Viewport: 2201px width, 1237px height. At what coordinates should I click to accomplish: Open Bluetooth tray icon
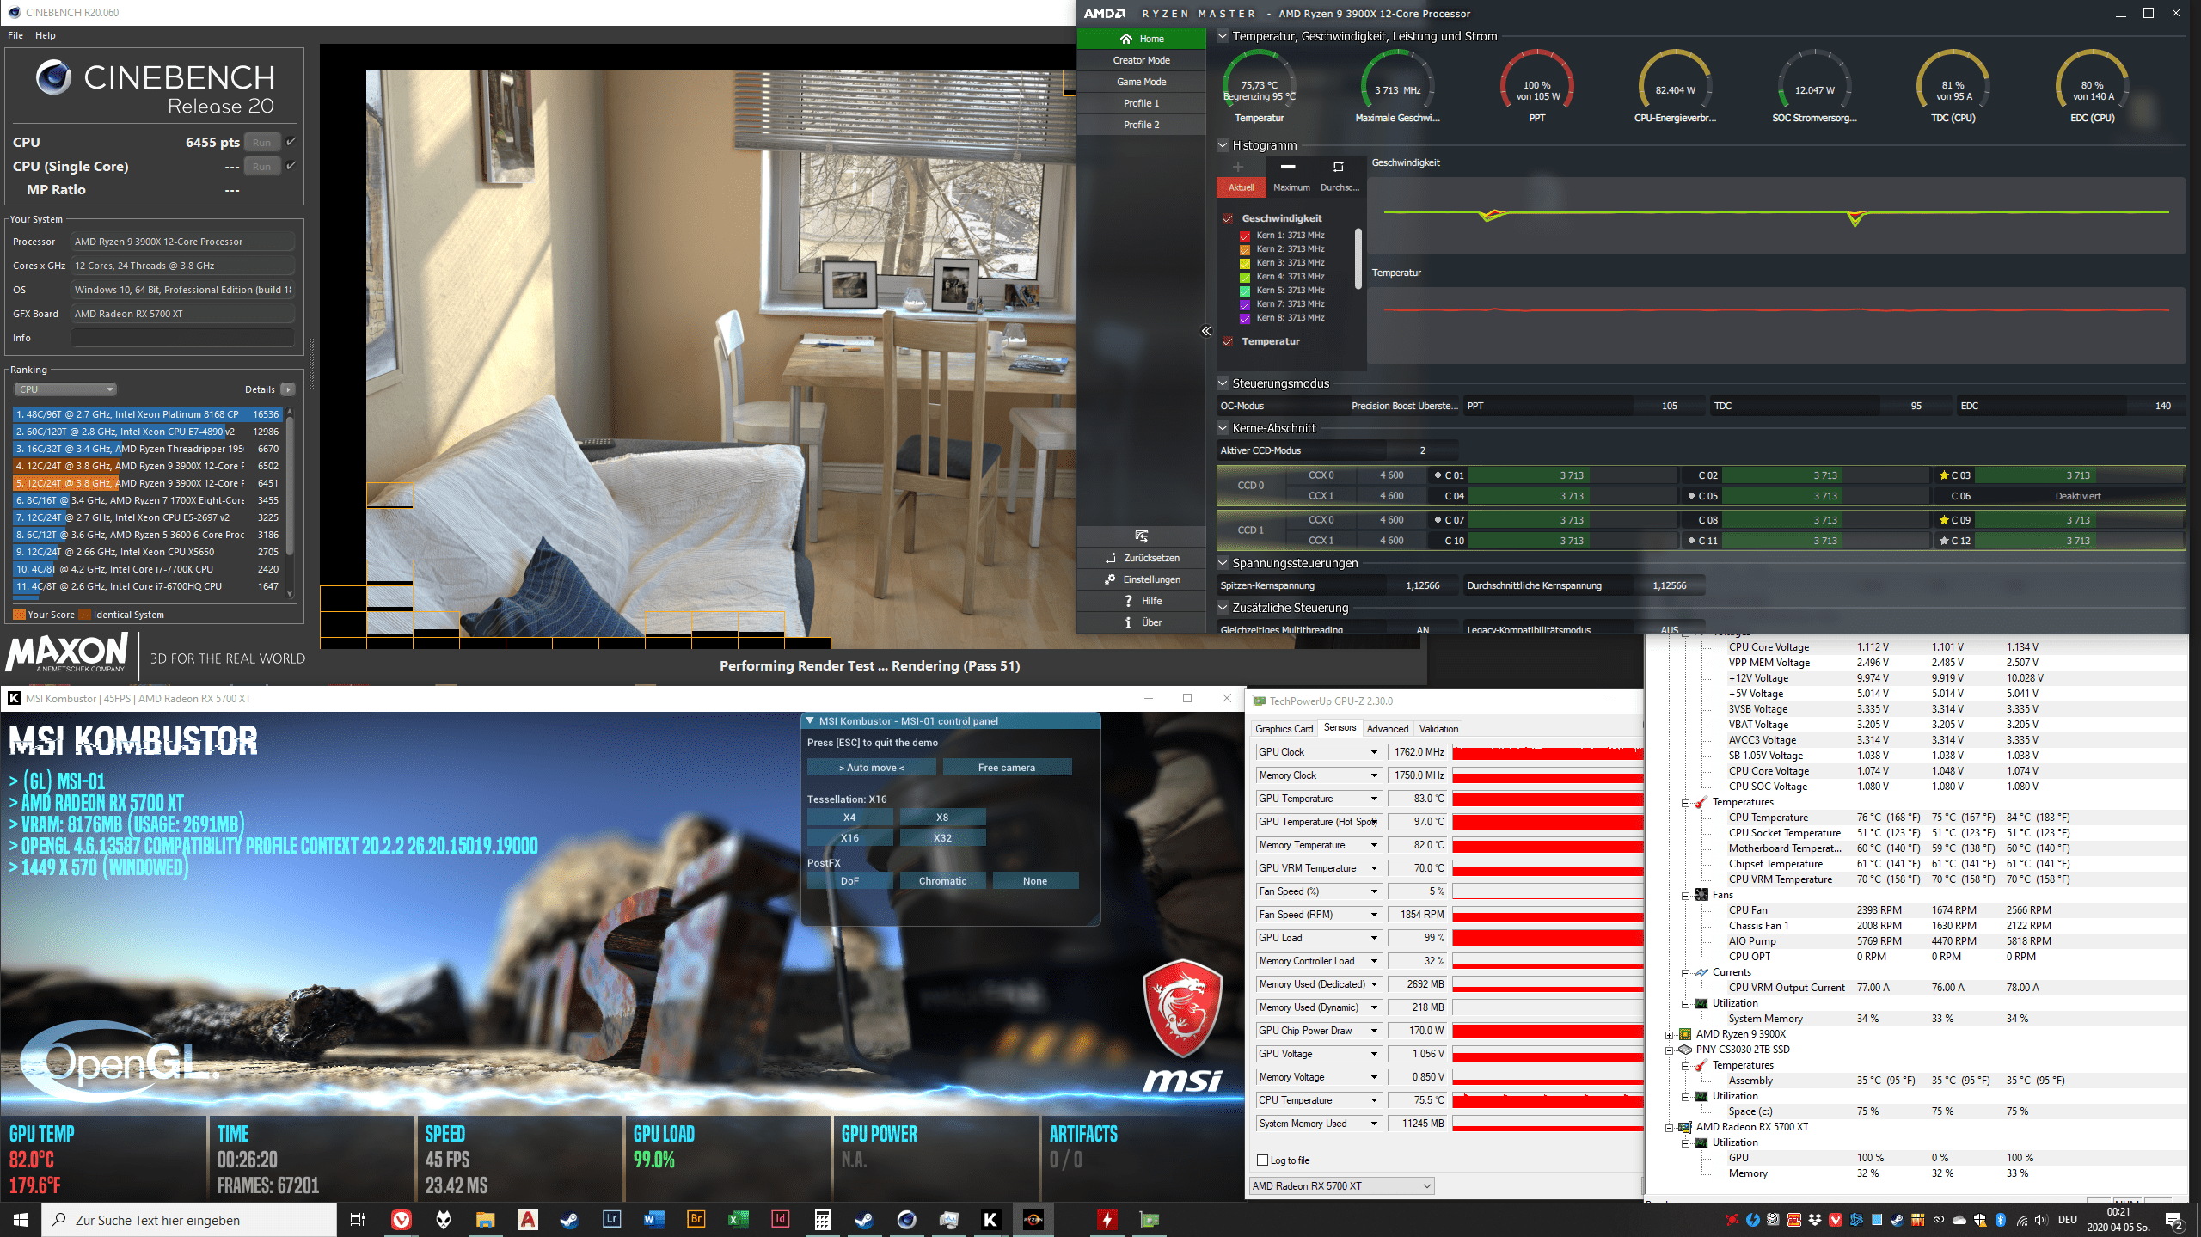pos(2001,1220)
